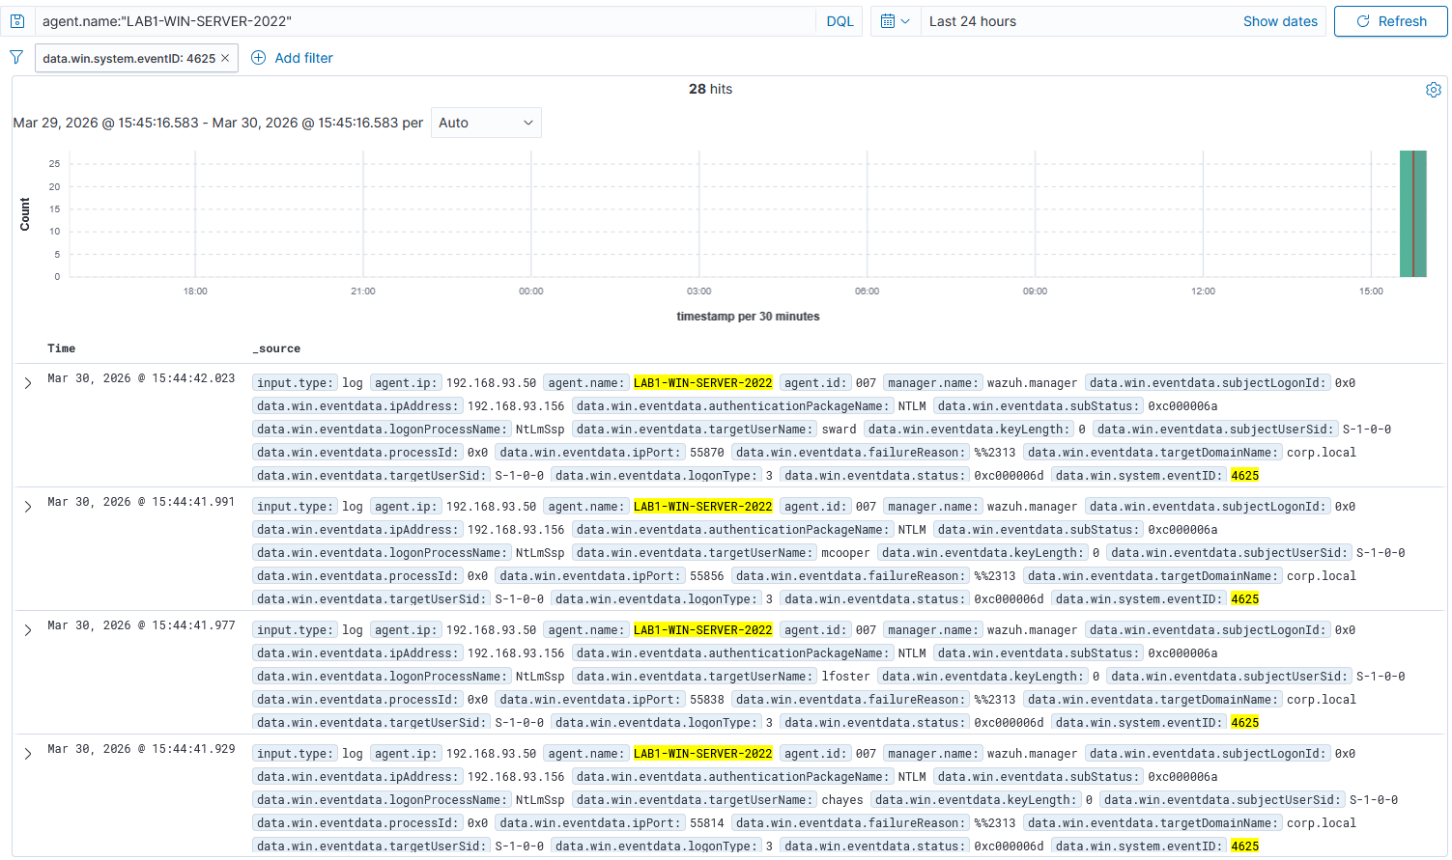The image size is (1452, 860).
Task: Expand the log row at 15:44:41.977
Action: (28, 630)
